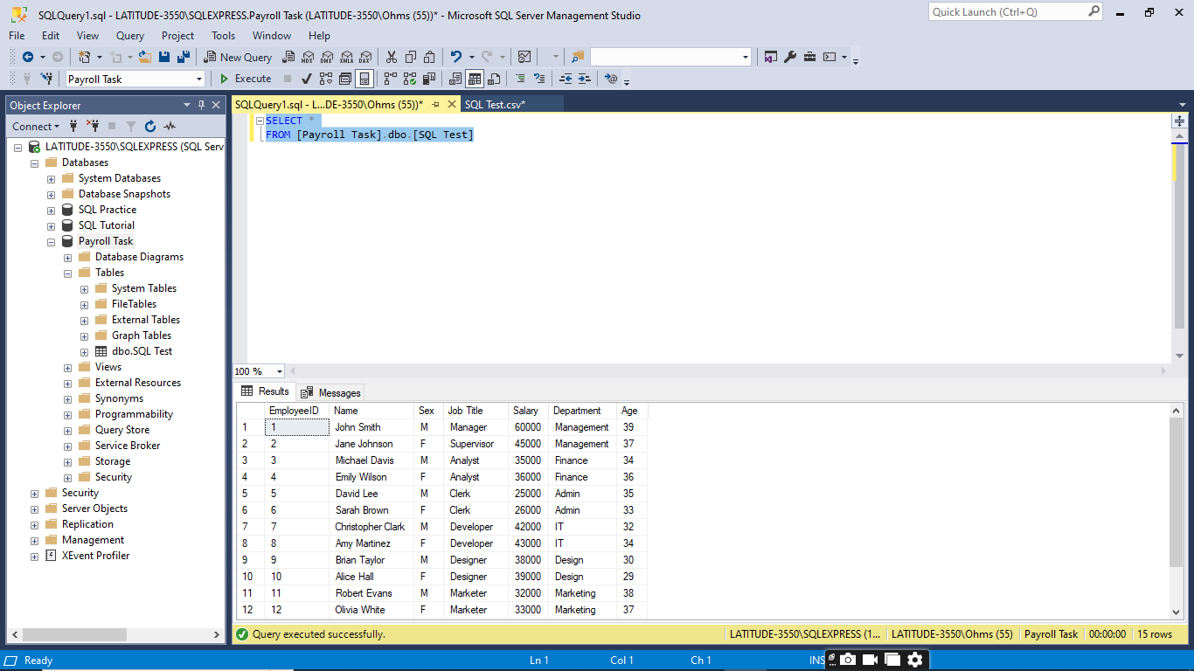
Task: Switch to the Messages tab
Action: pyautogui.click(x=331, y=392)
